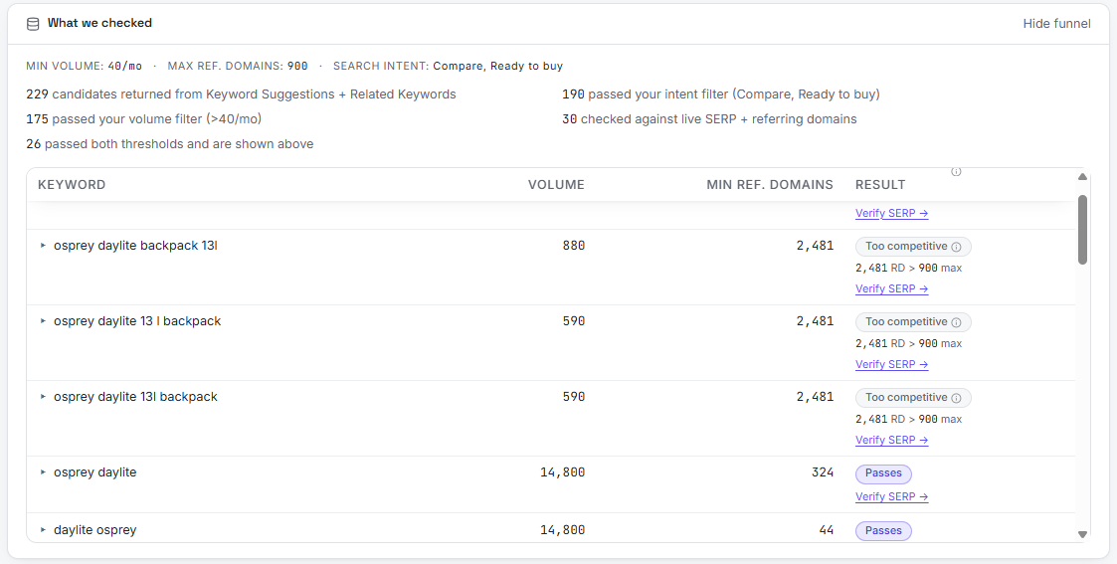This screenshot has height=564, width=1117.
Task: Verify SERP for osprey daylite 13 l backpack
Action: point(892,364)
